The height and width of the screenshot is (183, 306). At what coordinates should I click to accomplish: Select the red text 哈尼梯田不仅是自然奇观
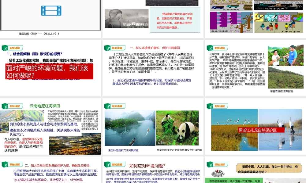click(24, 143)
